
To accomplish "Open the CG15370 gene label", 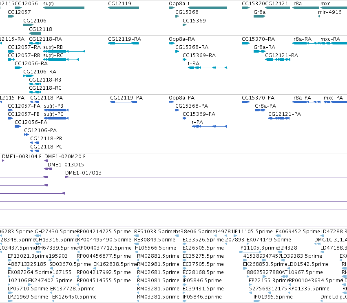I will click(x=253, y=4).
